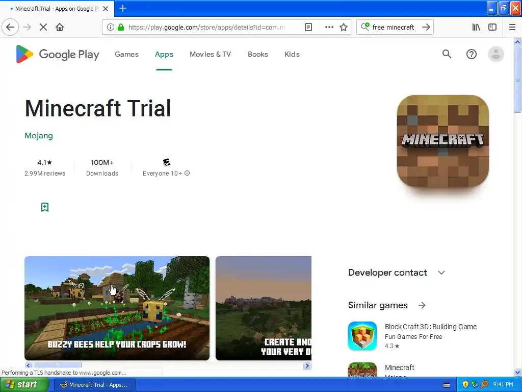This screenshot has width=522, height=392.
Task: Select Minecraft Trial taskbar button
Action: (x=94, y=385)
